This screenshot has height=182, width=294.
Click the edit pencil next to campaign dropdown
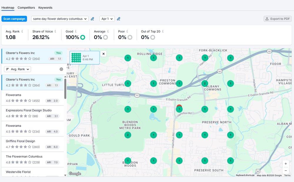click(93, 19)
